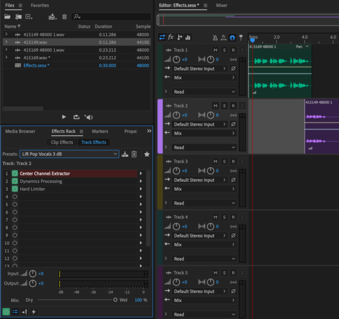
Task: Show hidden panel tabs with double chevron
Action: (149, 131)
